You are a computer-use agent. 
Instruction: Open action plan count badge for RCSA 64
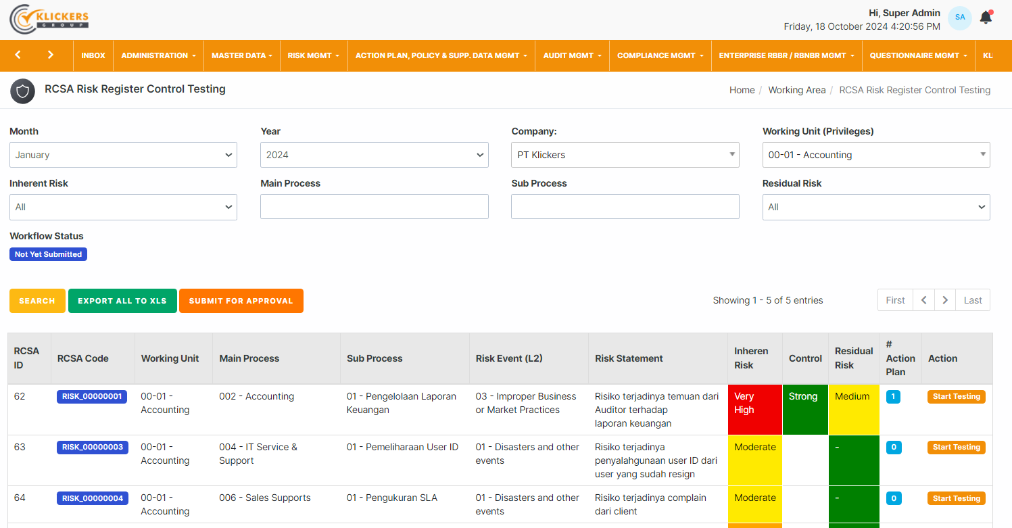coord(893,499)
